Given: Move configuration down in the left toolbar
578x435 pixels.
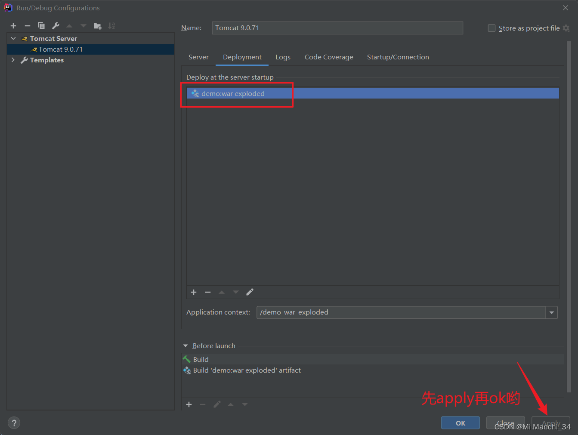Looking at the screenshot, I should click(x=83, y=26).
